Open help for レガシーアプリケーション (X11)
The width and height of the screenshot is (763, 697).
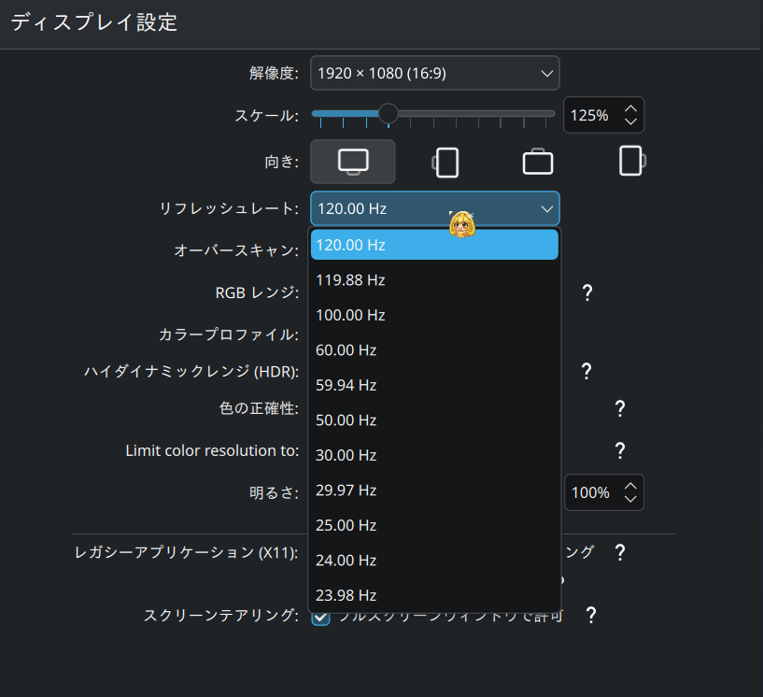[619, 552]
